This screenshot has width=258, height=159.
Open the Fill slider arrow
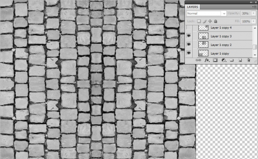click(x=254, y=21)
